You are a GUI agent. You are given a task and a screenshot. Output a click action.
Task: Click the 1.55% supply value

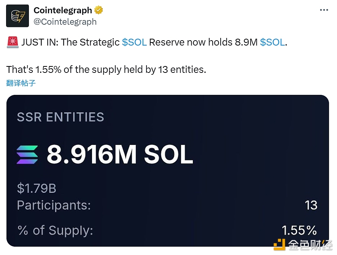tap(299, 230)
